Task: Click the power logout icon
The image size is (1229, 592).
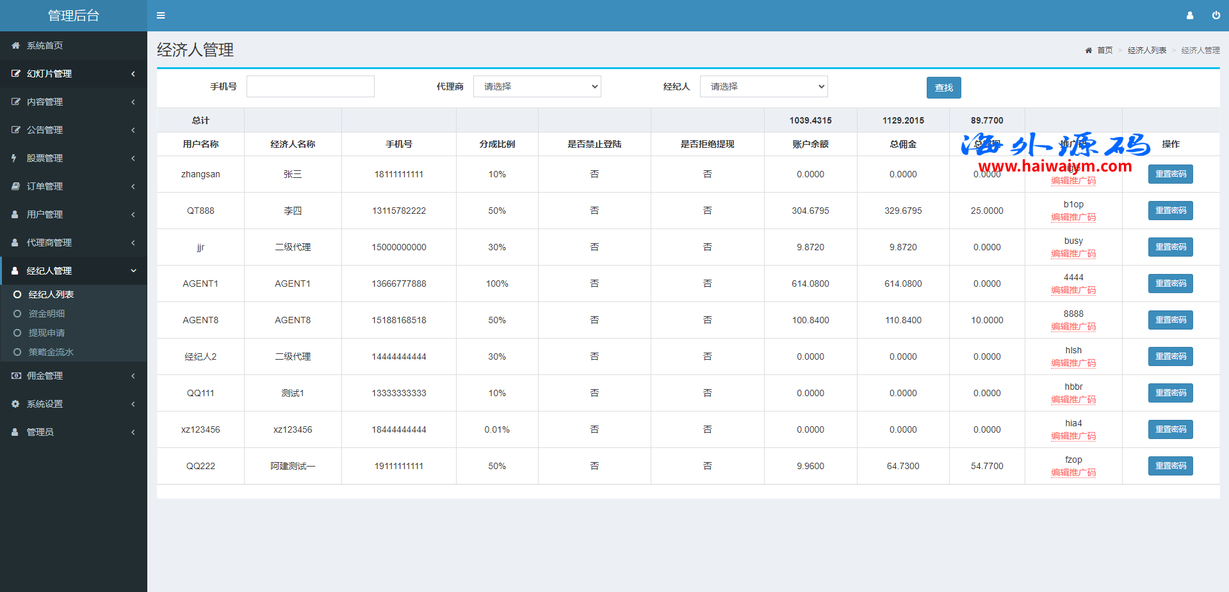Action: click(1216, 15)
